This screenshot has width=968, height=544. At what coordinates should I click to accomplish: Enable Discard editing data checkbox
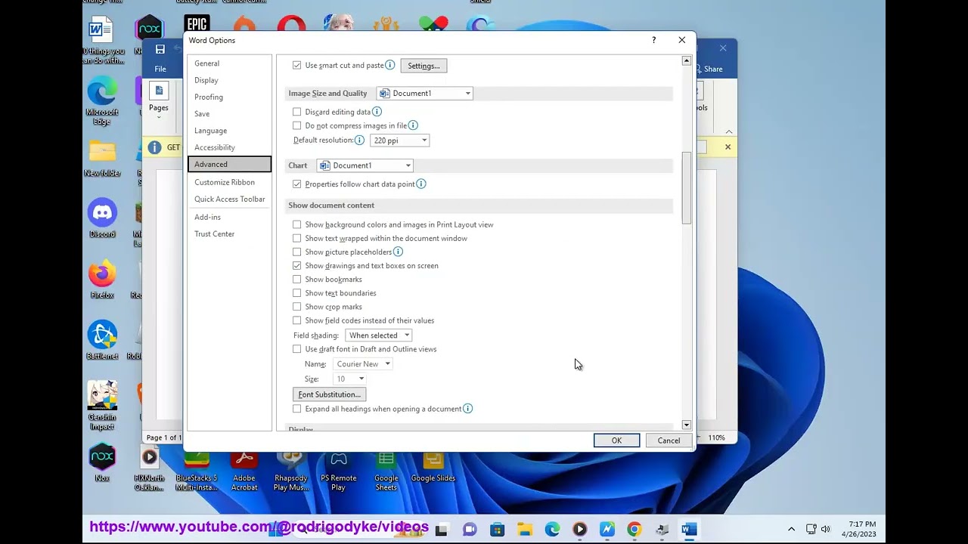(x=296, y=112)
